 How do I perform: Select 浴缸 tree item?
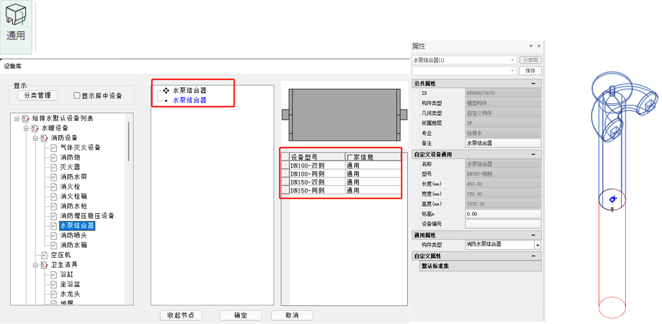67,275
